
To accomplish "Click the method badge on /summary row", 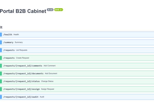I will coord(1,42).
